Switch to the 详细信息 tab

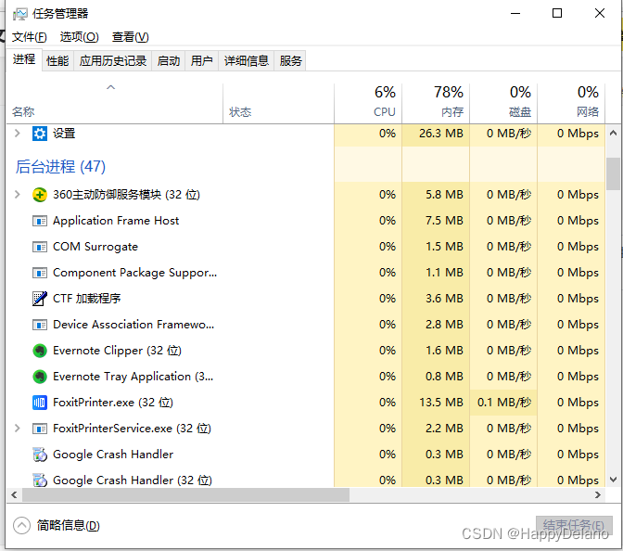click(247, 61)
